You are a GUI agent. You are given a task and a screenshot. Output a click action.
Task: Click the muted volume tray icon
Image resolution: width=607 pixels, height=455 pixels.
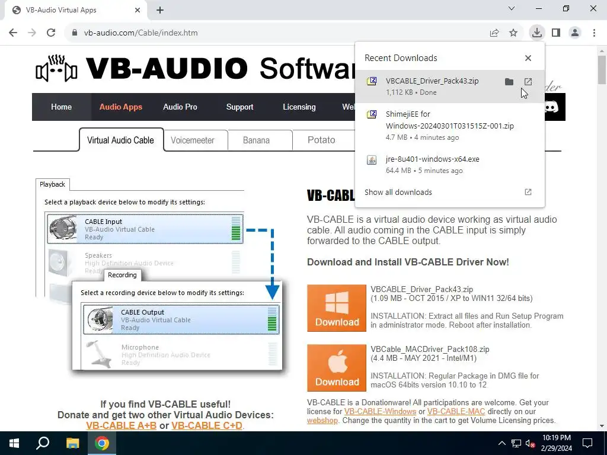[x=531, y=443]
